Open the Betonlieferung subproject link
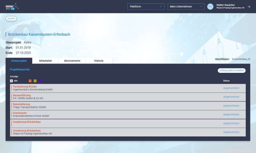The image size is (256, 153). (21, 104)
